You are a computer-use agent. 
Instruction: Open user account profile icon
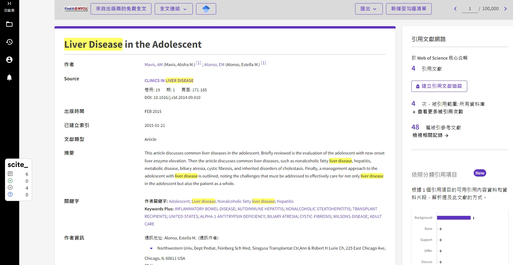click(9, 60)
